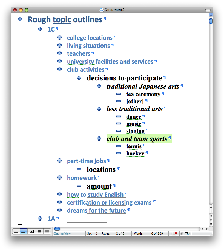
Task: Click minus icon next to 'singing'
Action: (x=119, y=131)
